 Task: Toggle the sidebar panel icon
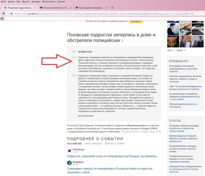tap(2, 19)
